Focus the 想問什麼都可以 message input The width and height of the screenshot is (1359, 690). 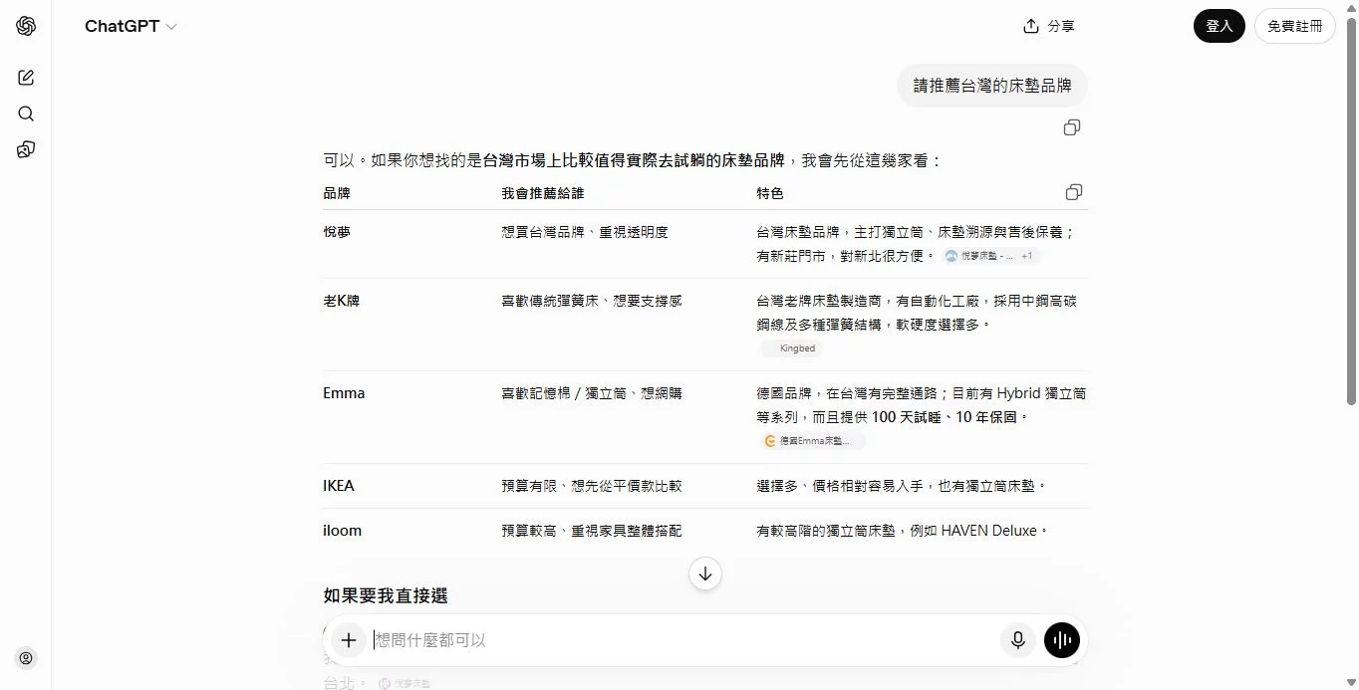pos(682,640)
